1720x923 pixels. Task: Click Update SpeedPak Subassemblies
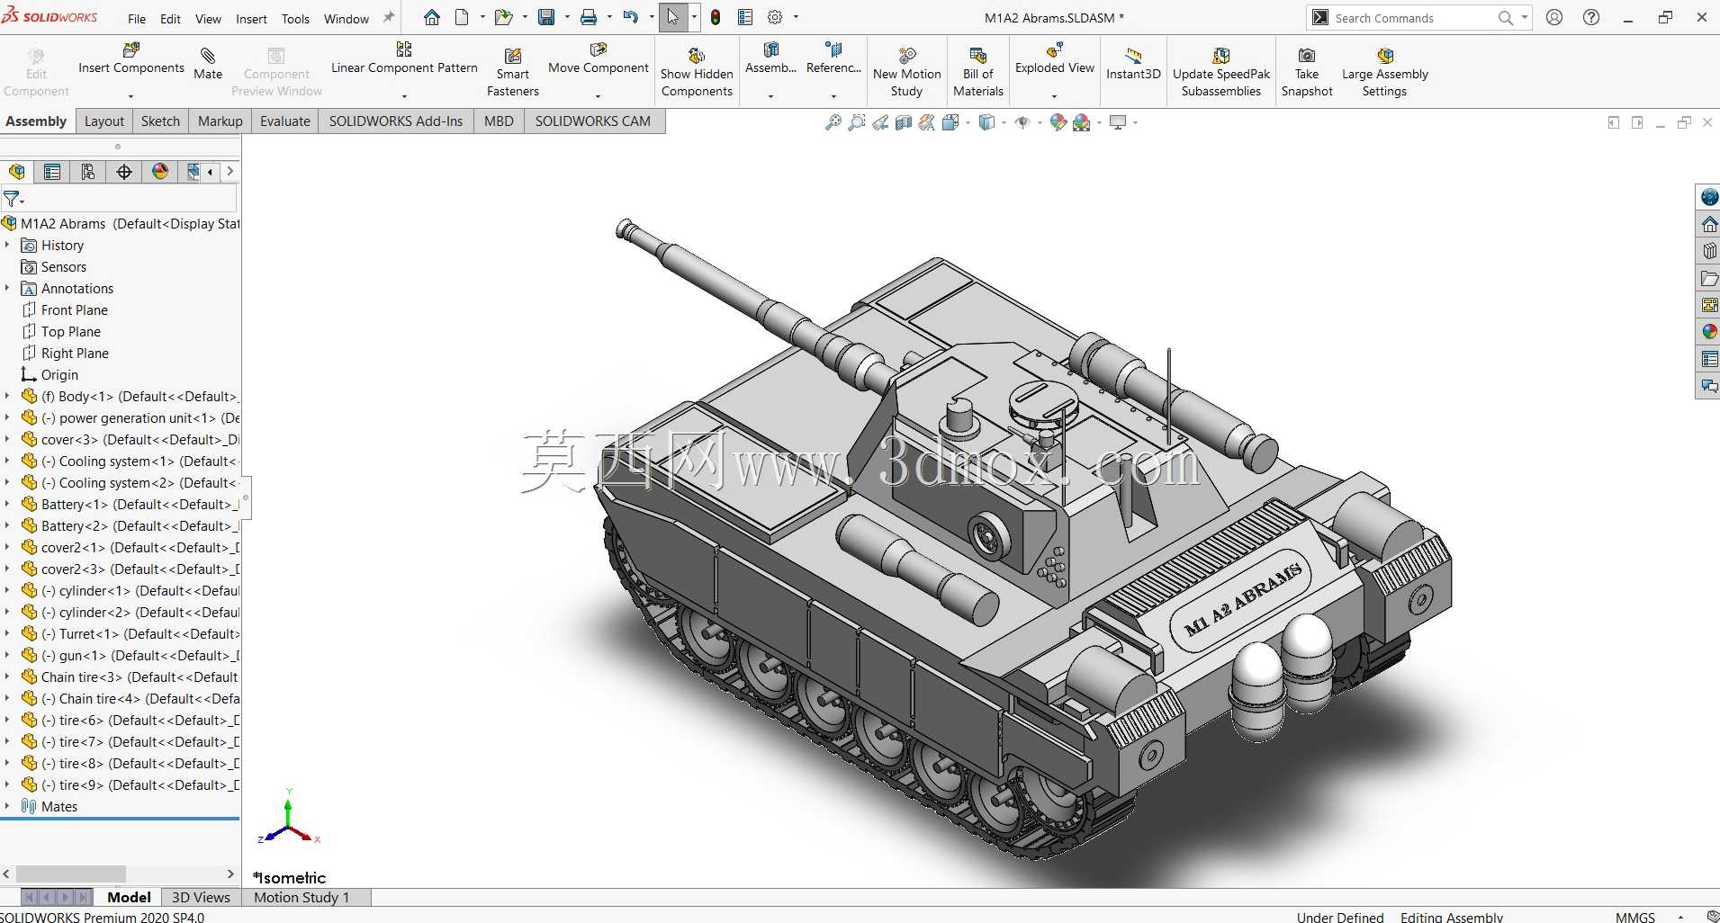pos(1221,71)
